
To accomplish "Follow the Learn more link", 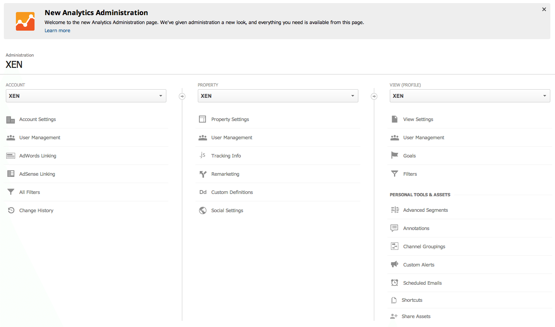I will coord(57,31).
